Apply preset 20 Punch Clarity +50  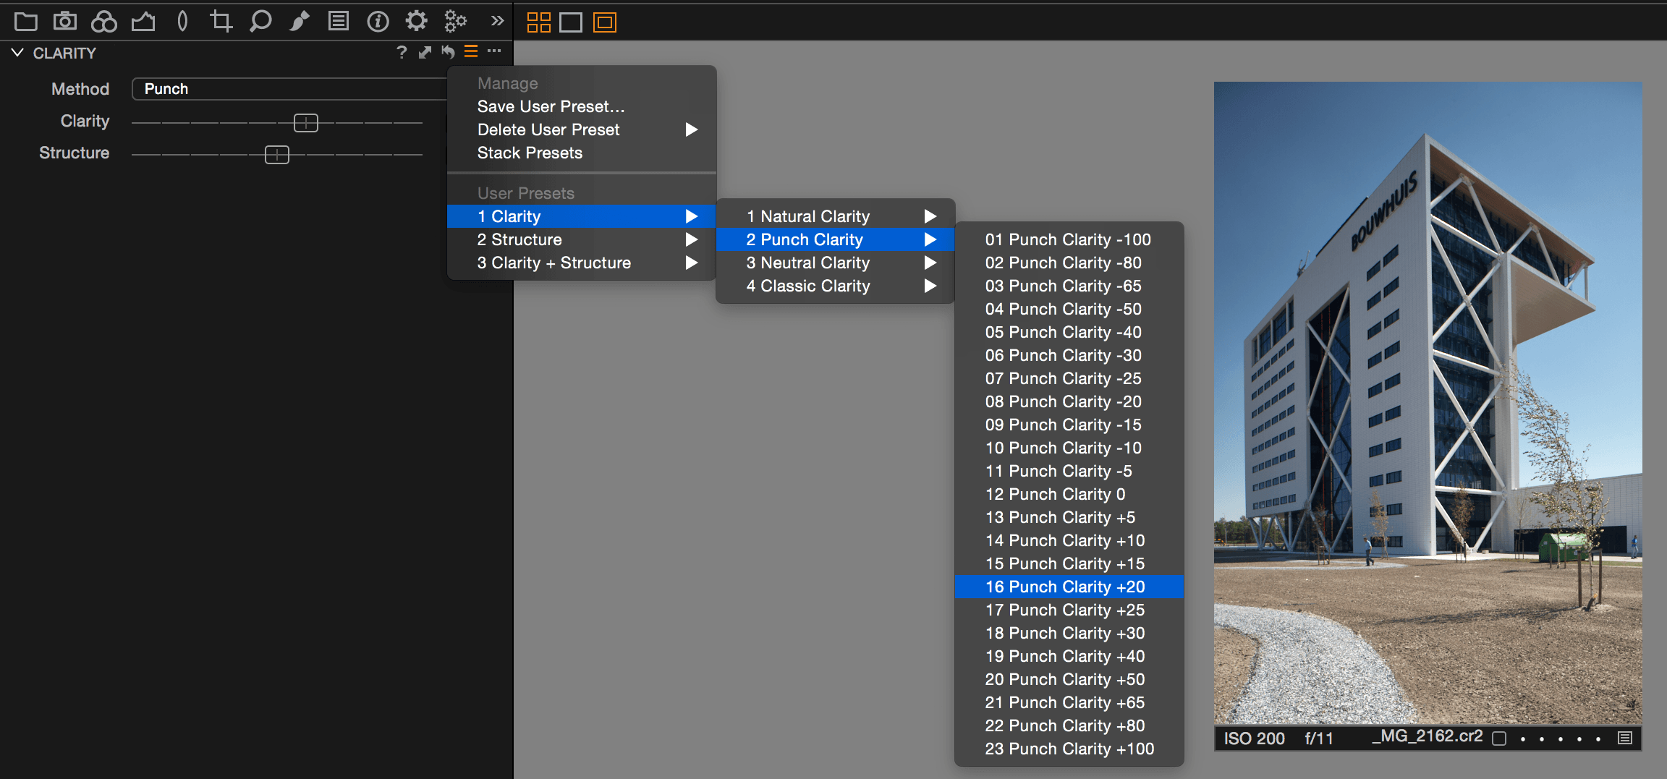(x=1069, y=679)
